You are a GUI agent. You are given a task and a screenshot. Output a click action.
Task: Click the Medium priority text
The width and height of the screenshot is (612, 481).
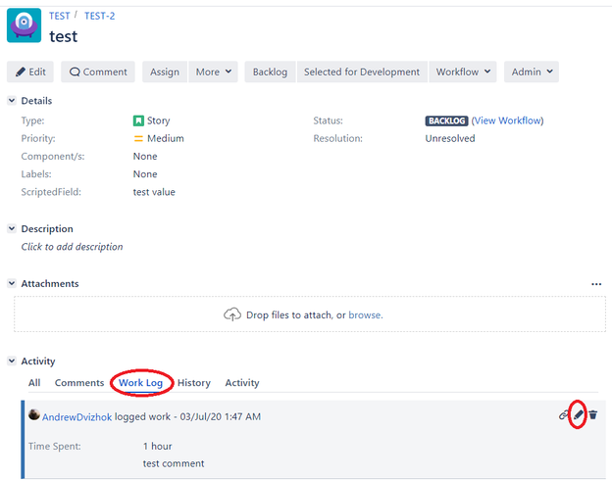tap(166, 138)
